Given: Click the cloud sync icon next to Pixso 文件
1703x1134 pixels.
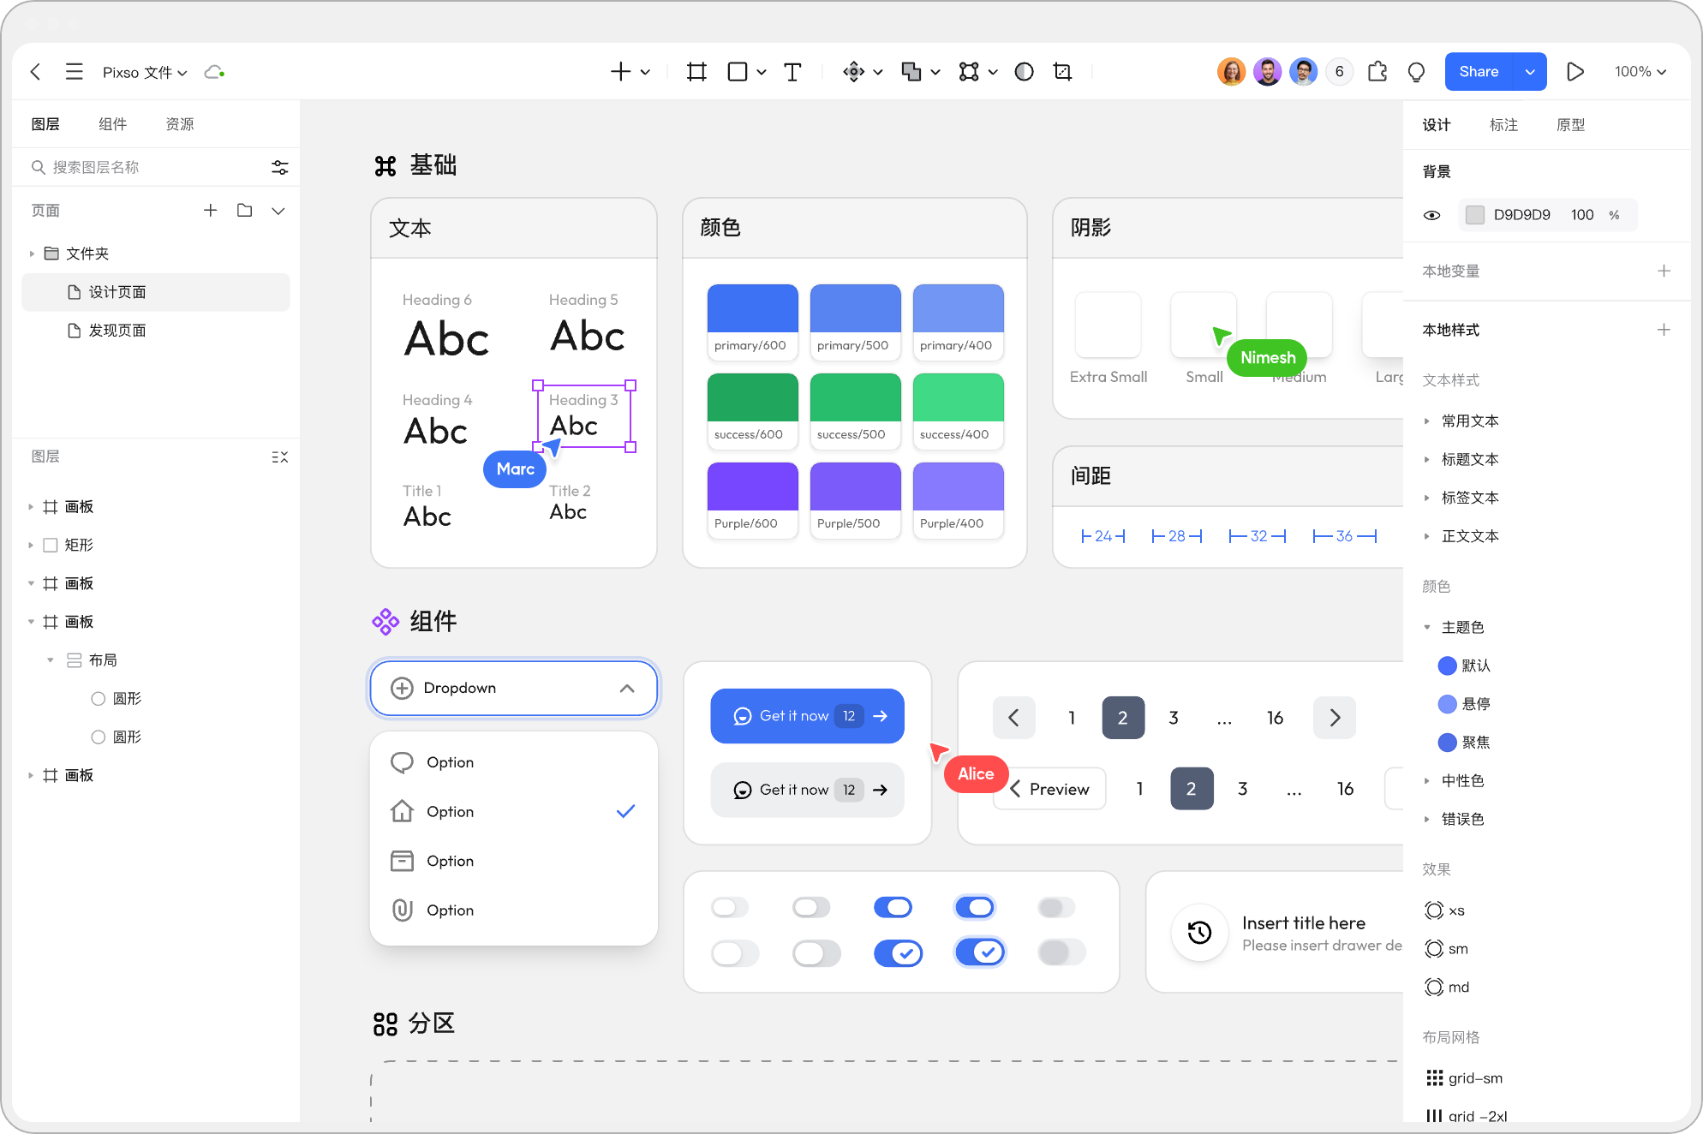Looking at the screenshot, I should click(x=213, y=72).
